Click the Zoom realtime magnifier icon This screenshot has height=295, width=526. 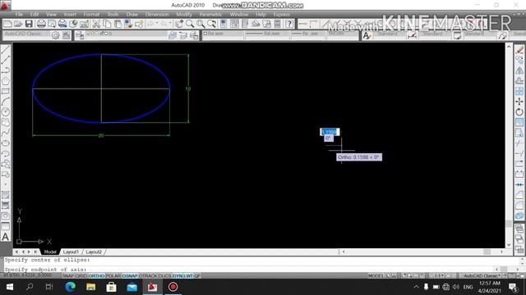[x=190, y=24]
